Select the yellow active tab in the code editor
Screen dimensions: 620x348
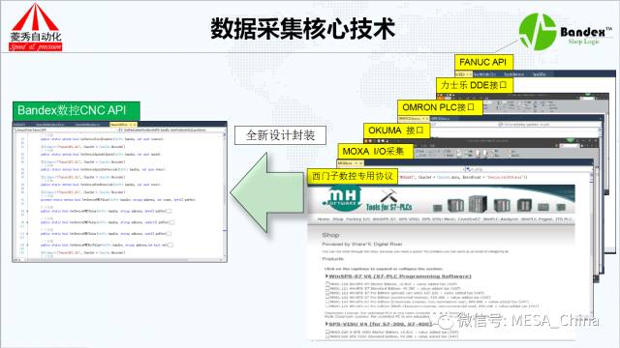click(x=123, y=125)
